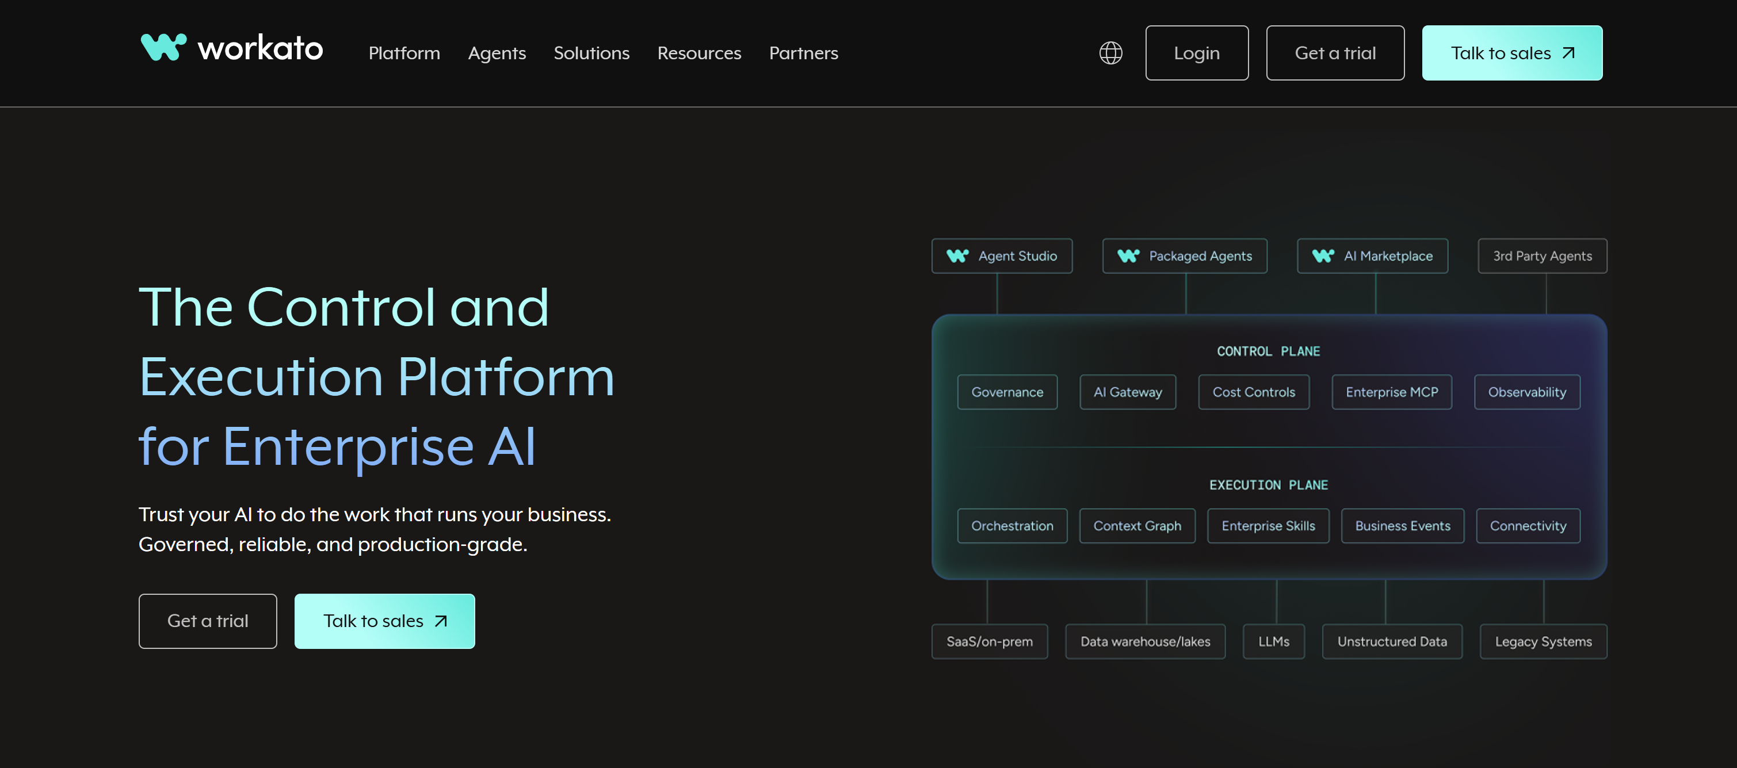Click the SaaS/on-prem box
Image resolution: width=1737 pixels, height=768 pixels.
click(x=990, y=641)
